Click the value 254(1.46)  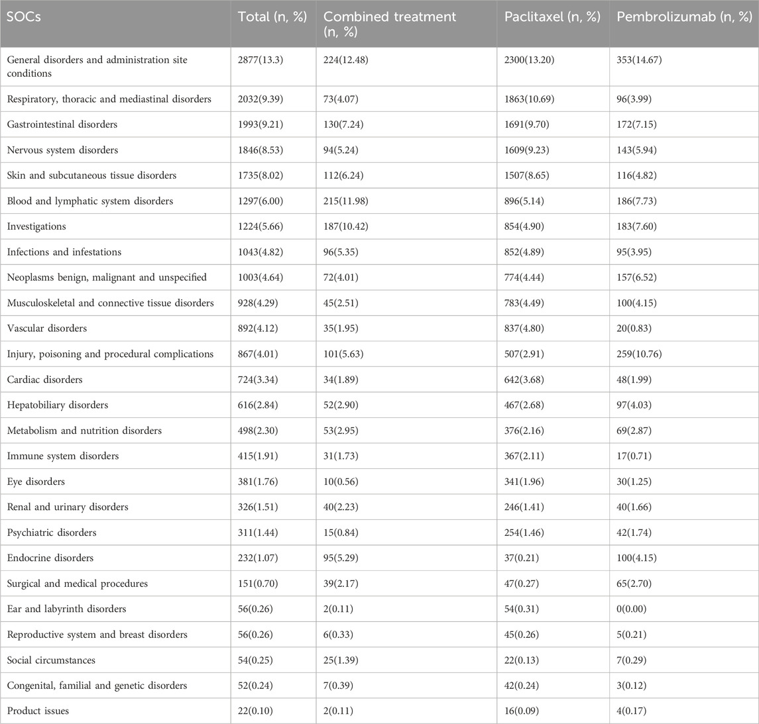pos(524,533)
